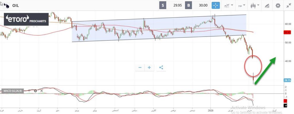Open MACD indicator settings gear
294x114 pixels.
coord(35,91)
